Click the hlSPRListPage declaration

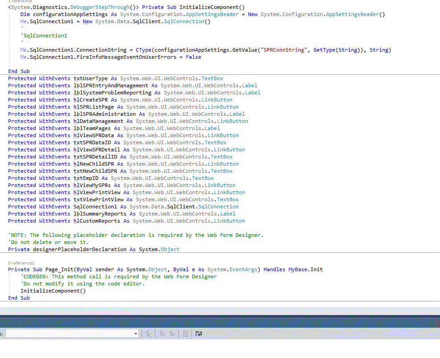coord(94,107)
